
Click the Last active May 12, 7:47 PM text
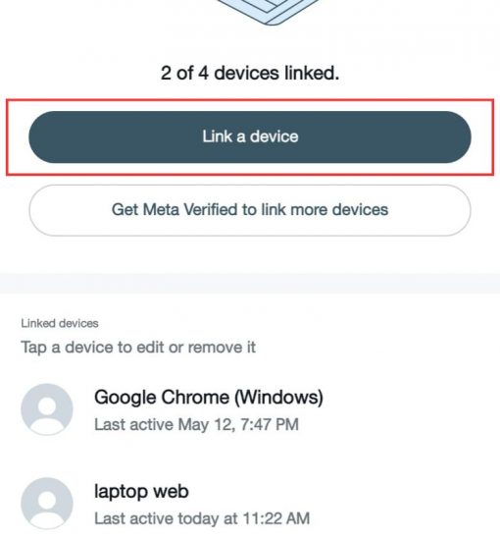(x=196, y=424)
